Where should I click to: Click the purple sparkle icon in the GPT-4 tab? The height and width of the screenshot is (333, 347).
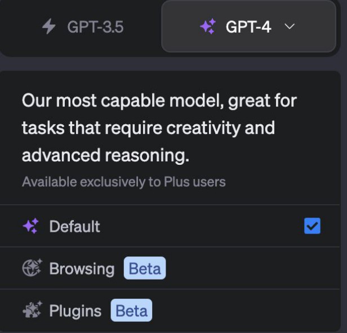point(207,26)
